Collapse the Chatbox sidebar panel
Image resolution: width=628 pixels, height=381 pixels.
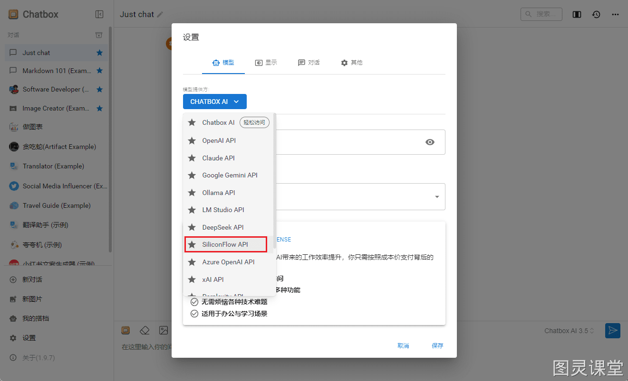pyautogui.click(x=99, y=14)
